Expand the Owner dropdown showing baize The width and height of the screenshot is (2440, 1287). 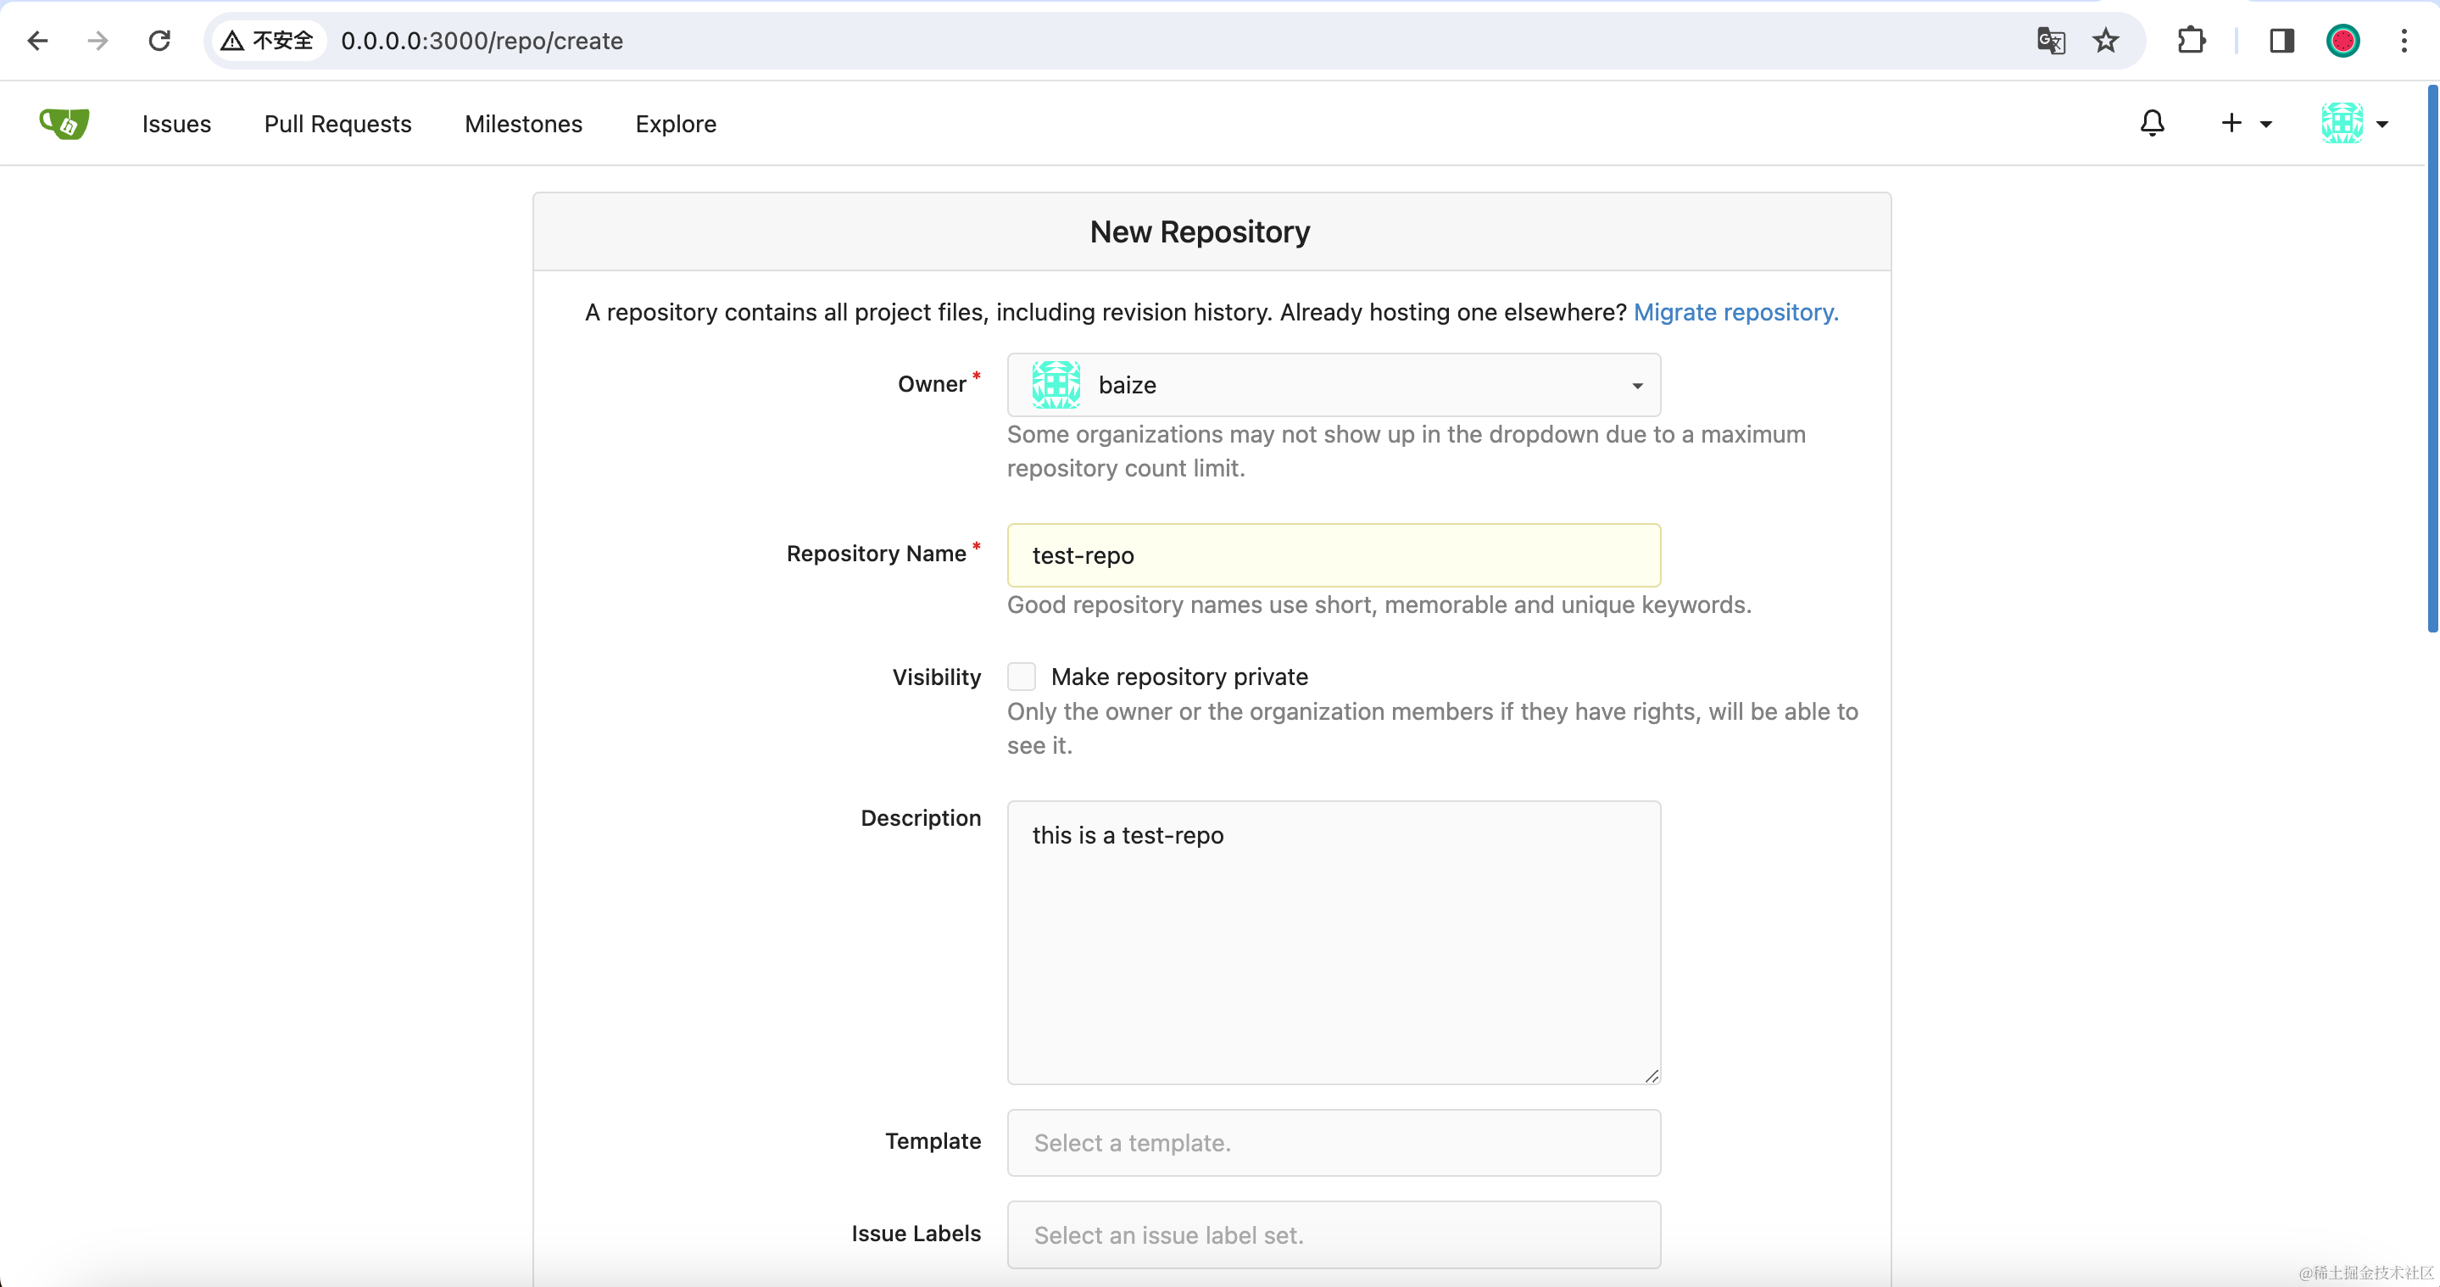(1334, 385)
